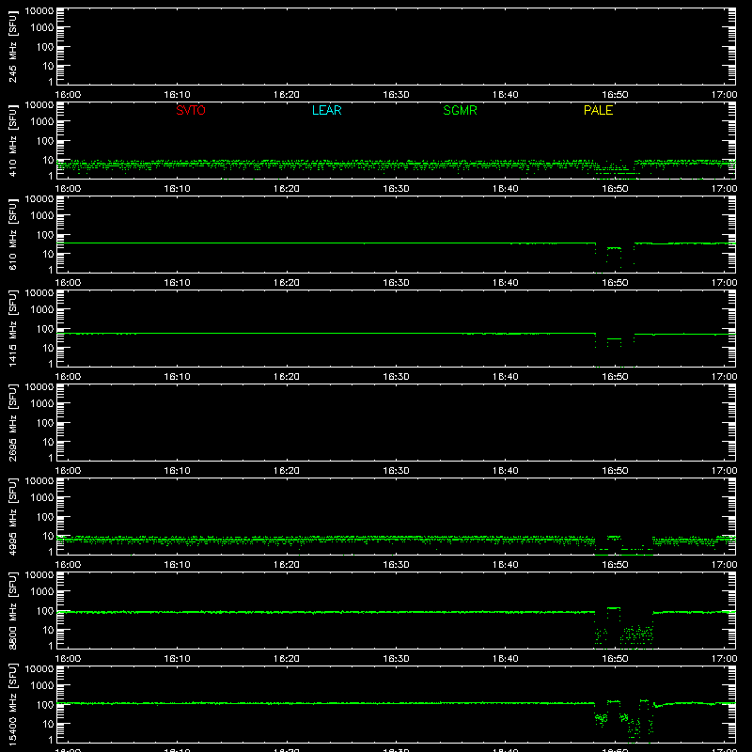The image size is (752, 752).
Task: Click 16:20 time label under 610 MHz panel
Action: click(x=287, y=283)
